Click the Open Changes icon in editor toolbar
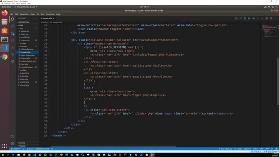The width and height of the screenshot is (279, 157). (245, 18)
